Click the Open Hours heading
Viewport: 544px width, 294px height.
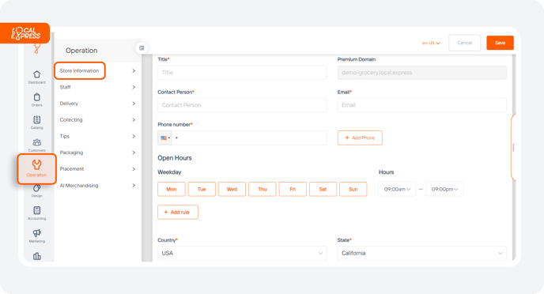[x=175, y=158]
